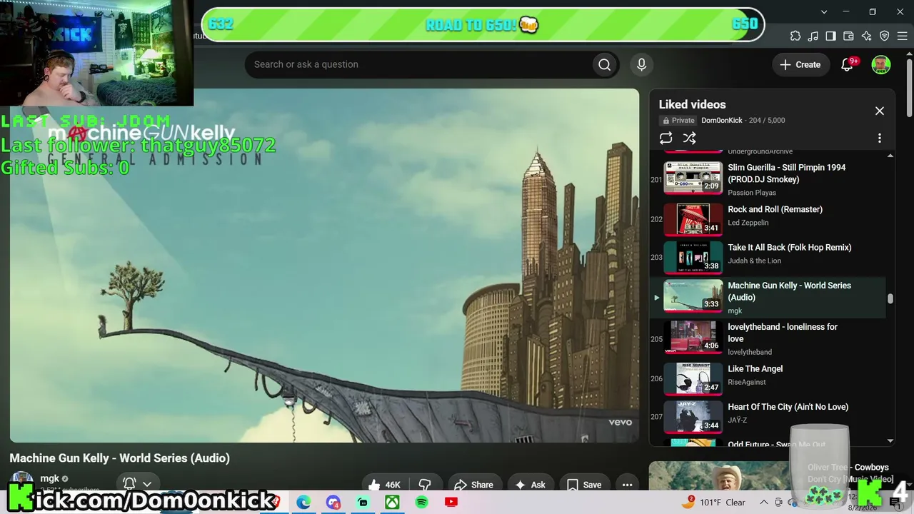Screen dimensions: 914x514
Task: Play Heart Of The City (Ain't No Love)
Action: click(788, 407)
